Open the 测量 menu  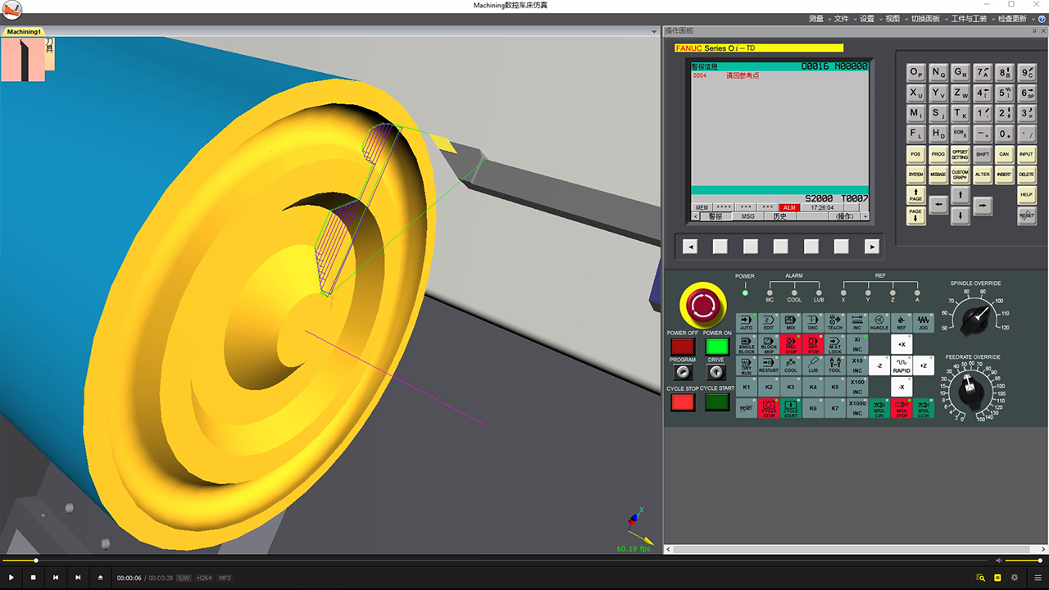point(816,18)
